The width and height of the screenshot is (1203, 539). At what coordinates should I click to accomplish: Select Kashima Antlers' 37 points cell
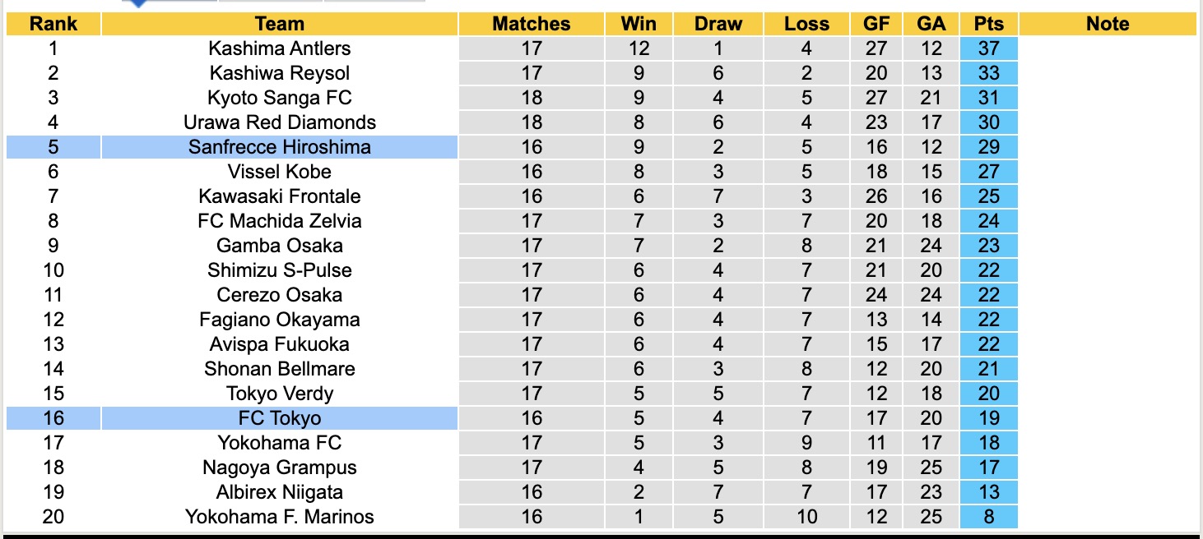tap(988, 48)
